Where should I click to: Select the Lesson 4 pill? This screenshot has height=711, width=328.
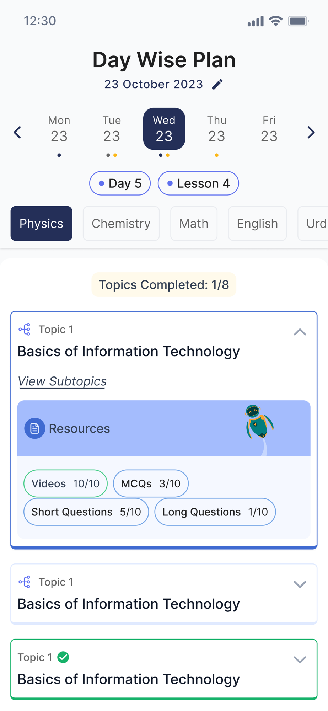[198, 183]
